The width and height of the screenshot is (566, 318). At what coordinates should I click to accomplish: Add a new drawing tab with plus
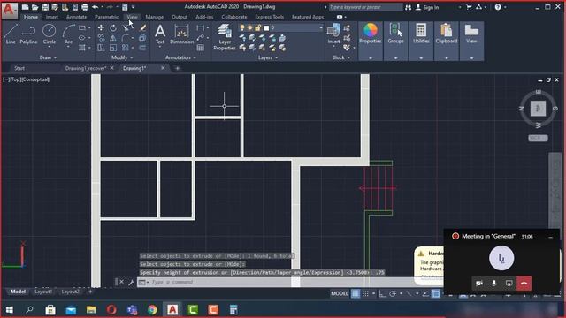point(177,68)
